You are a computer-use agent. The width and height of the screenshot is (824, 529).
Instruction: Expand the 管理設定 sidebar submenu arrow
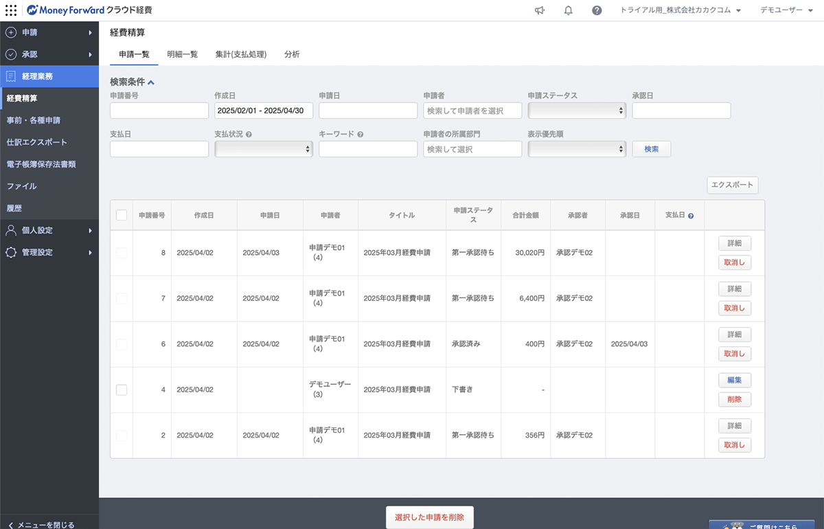pyautogui.click(x=90, y=252)
